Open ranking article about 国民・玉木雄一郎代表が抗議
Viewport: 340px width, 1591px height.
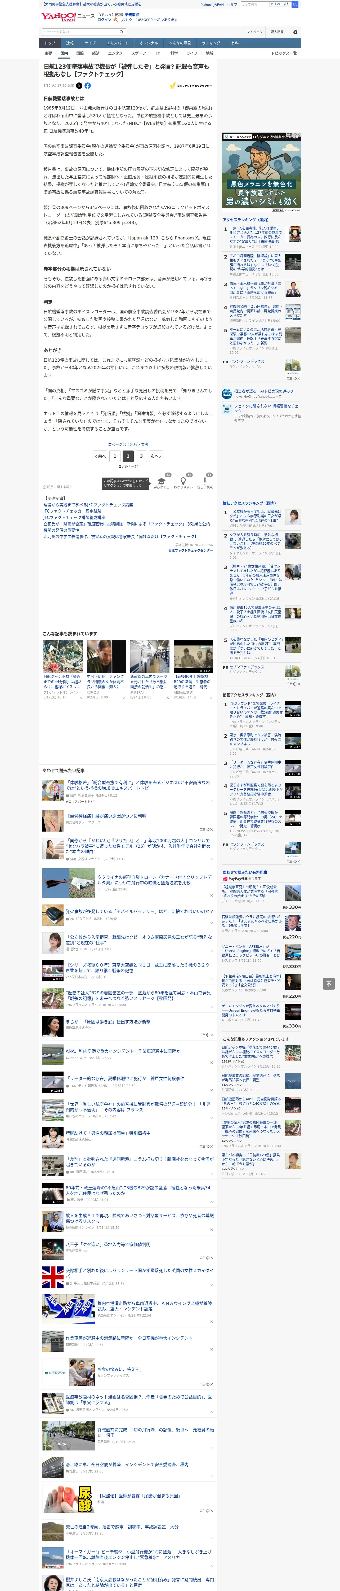tap(256, 288)
